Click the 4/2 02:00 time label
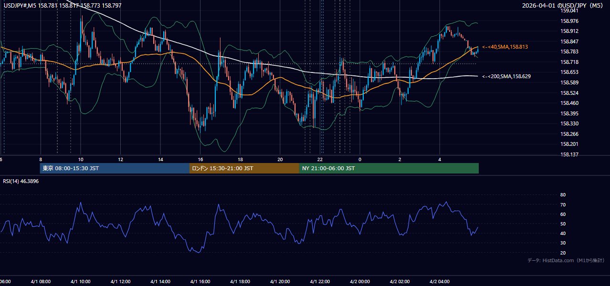 400,282
